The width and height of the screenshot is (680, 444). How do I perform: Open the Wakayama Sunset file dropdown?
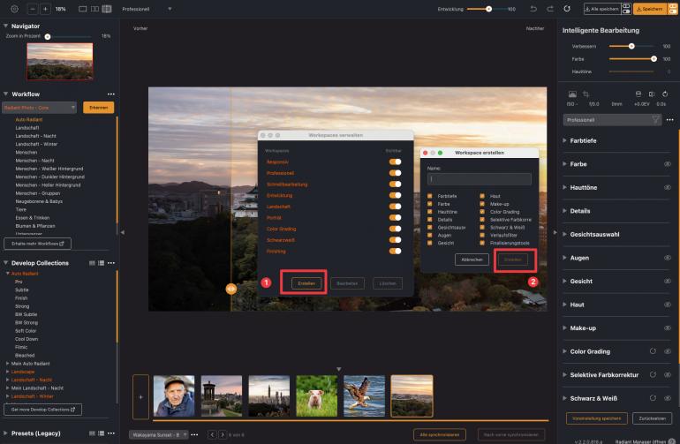(x=158, y=434)
